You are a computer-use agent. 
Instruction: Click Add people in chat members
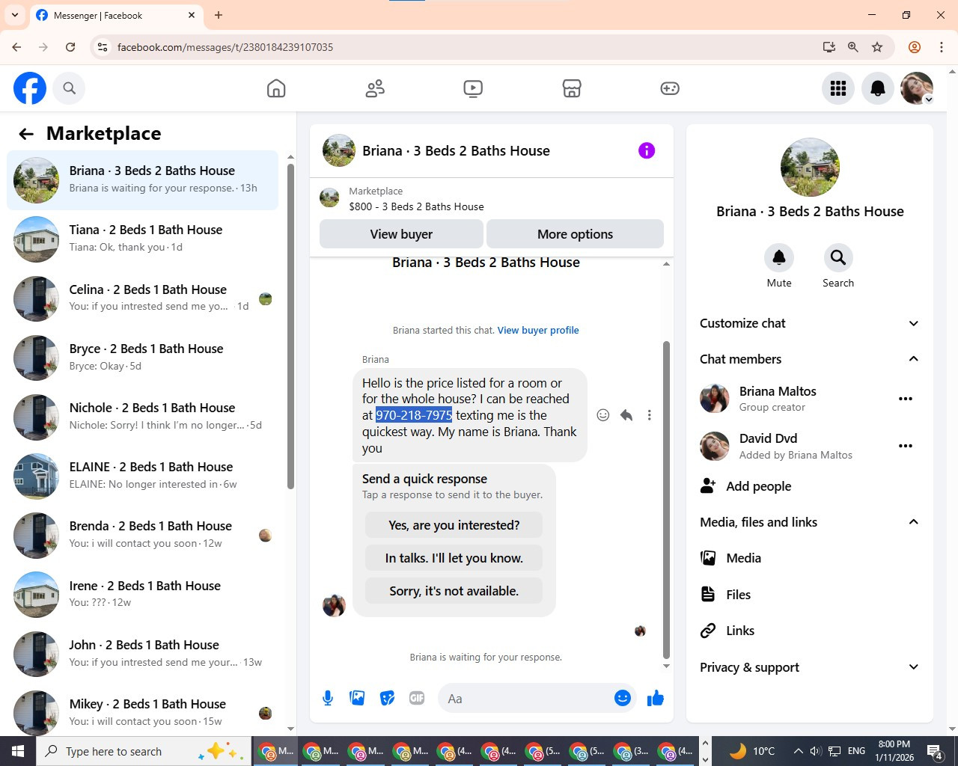[810, 486]
